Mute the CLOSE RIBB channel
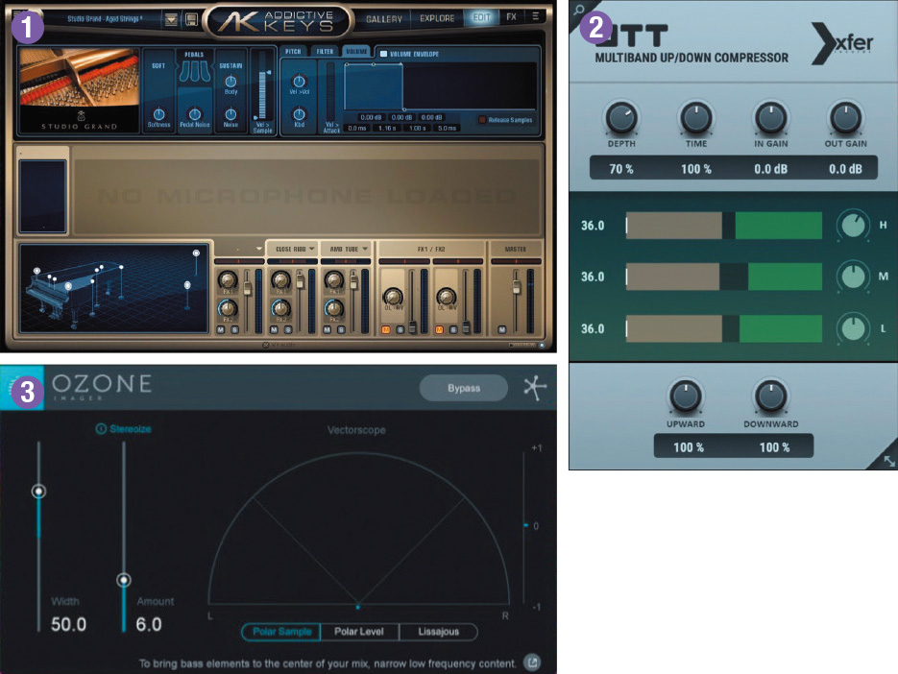Screen dimensions: 898x674 coord(274,330)
